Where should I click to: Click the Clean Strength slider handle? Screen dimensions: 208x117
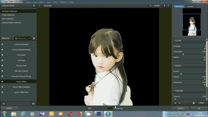coord(204,49)
